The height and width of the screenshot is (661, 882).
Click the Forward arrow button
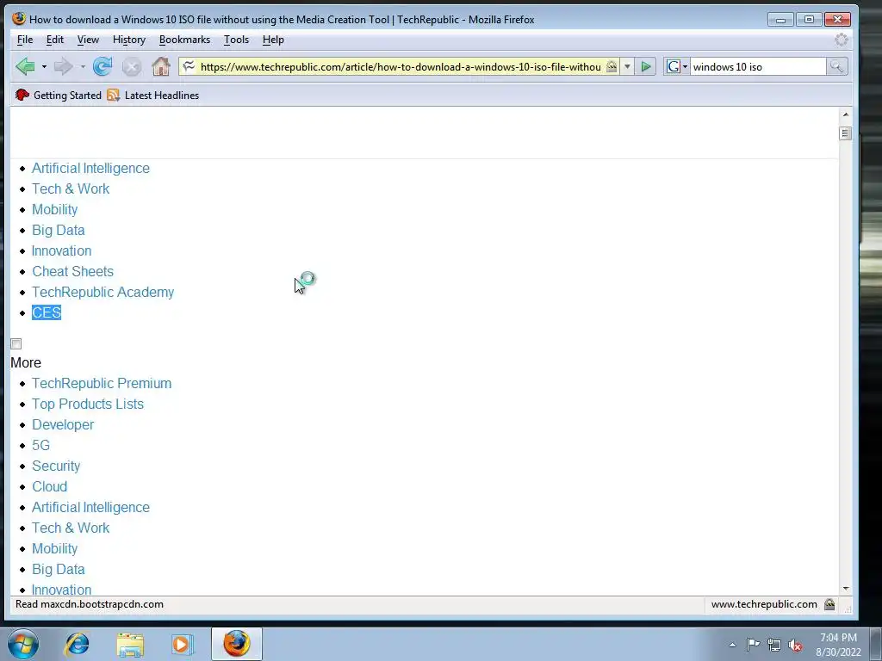coord(63,67)
